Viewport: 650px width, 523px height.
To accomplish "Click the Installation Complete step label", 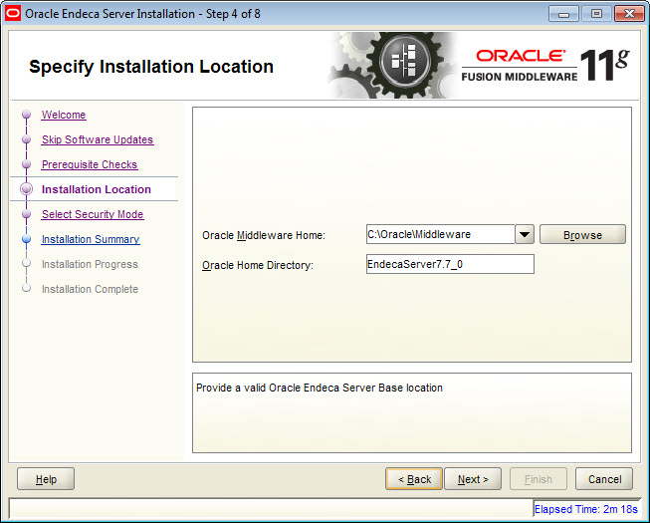I will tap(90, 289).
